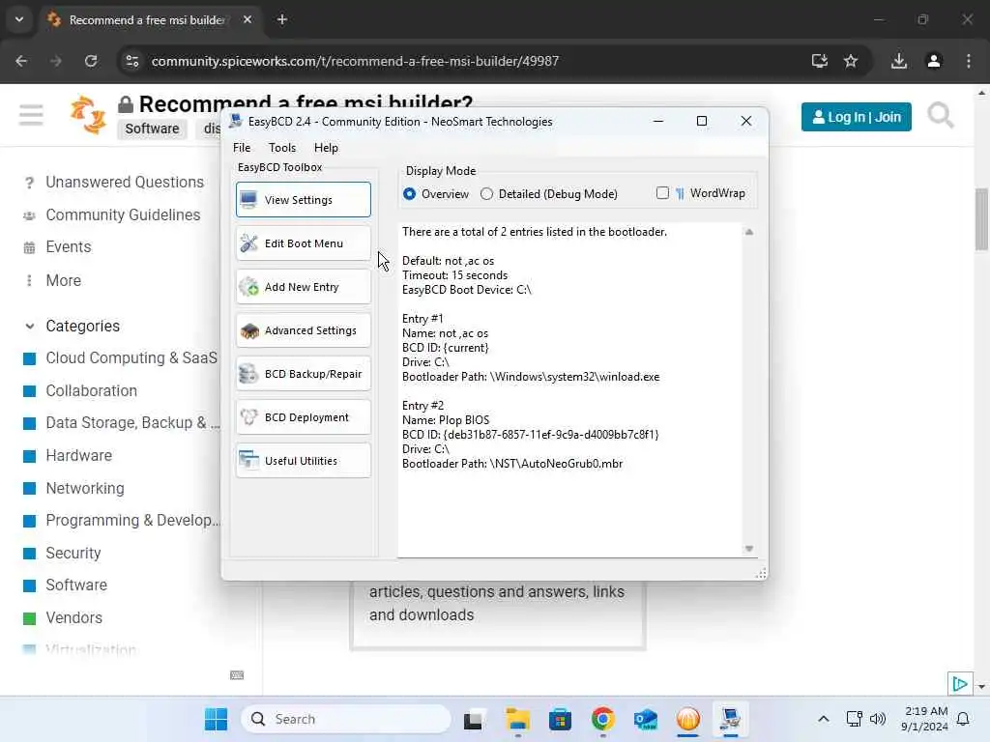Open the Spiceworks hamburger menu
Viewport: 990px width, 742px height.
click(x=31, y=115)
